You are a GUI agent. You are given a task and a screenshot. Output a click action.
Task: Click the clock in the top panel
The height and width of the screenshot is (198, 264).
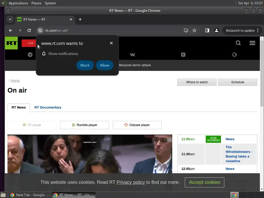(x=250, y=3)
